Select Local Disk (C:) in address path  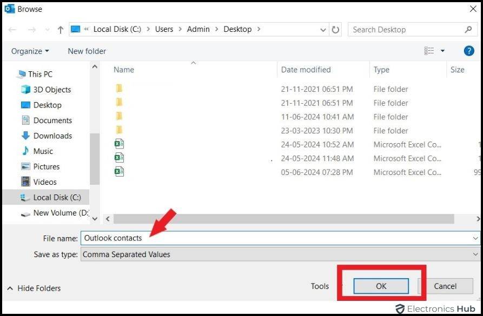[x=117, y=29]
